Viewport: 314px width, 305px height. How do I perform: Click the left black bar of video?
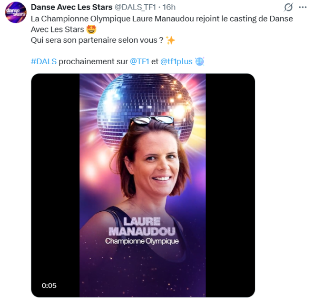(55, 181)
